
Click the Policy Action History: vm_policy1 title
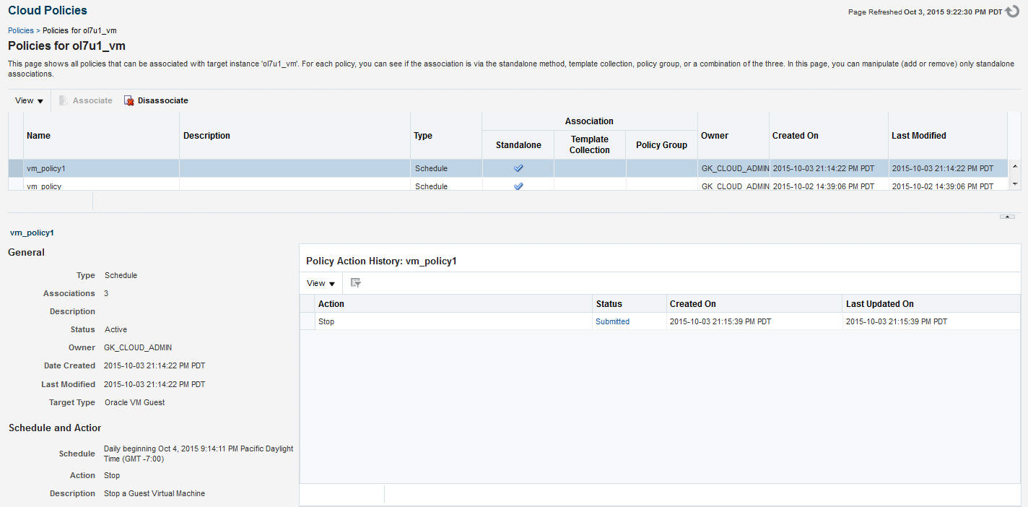[381, 261]
